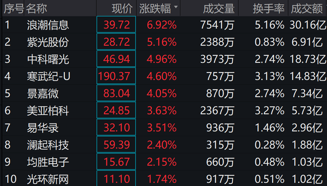Click volume 2367万

(217, 110)
